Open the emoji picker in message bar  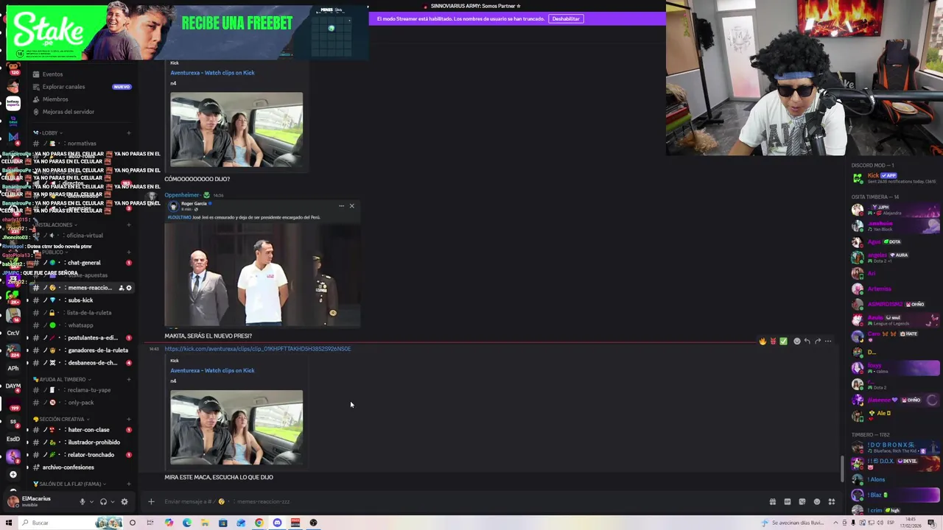[817, 502]
